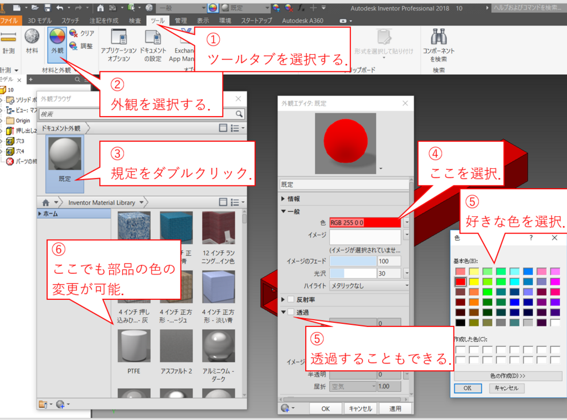
Task: Select the red swatch under 基本色
Action: click(462, 281)
